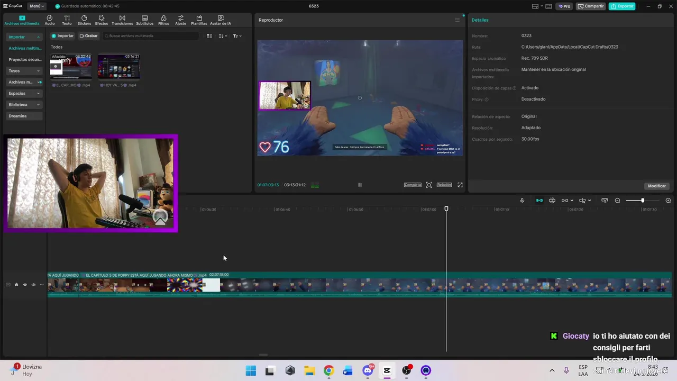677x381 pixels.
Task: Switch media view to grid layout
Action: tap(209, 36)
